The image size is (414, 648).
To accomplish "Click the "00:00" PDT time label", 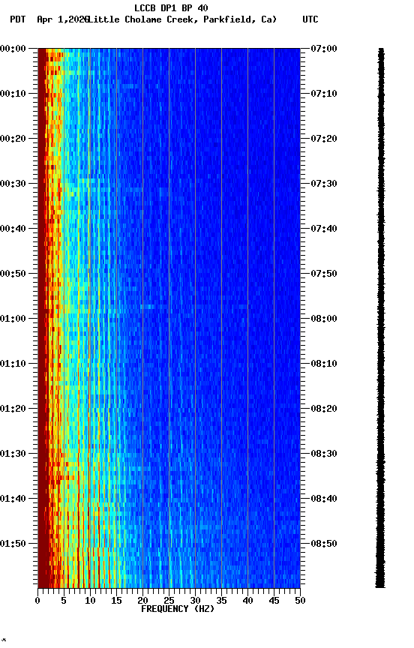I will point(13,49).
